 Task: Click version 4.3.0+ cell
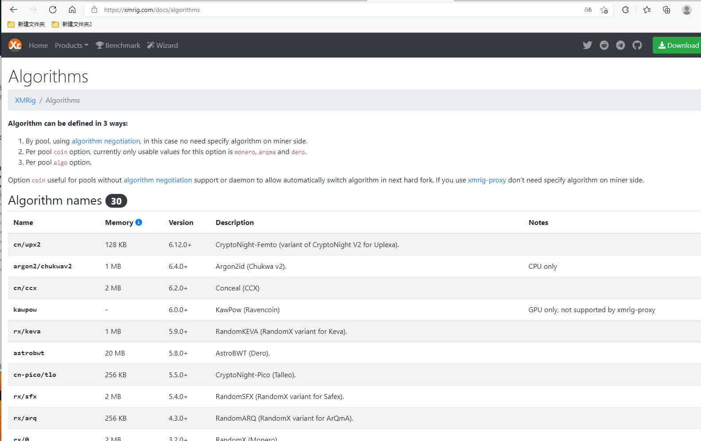click(x=178, y=418)
